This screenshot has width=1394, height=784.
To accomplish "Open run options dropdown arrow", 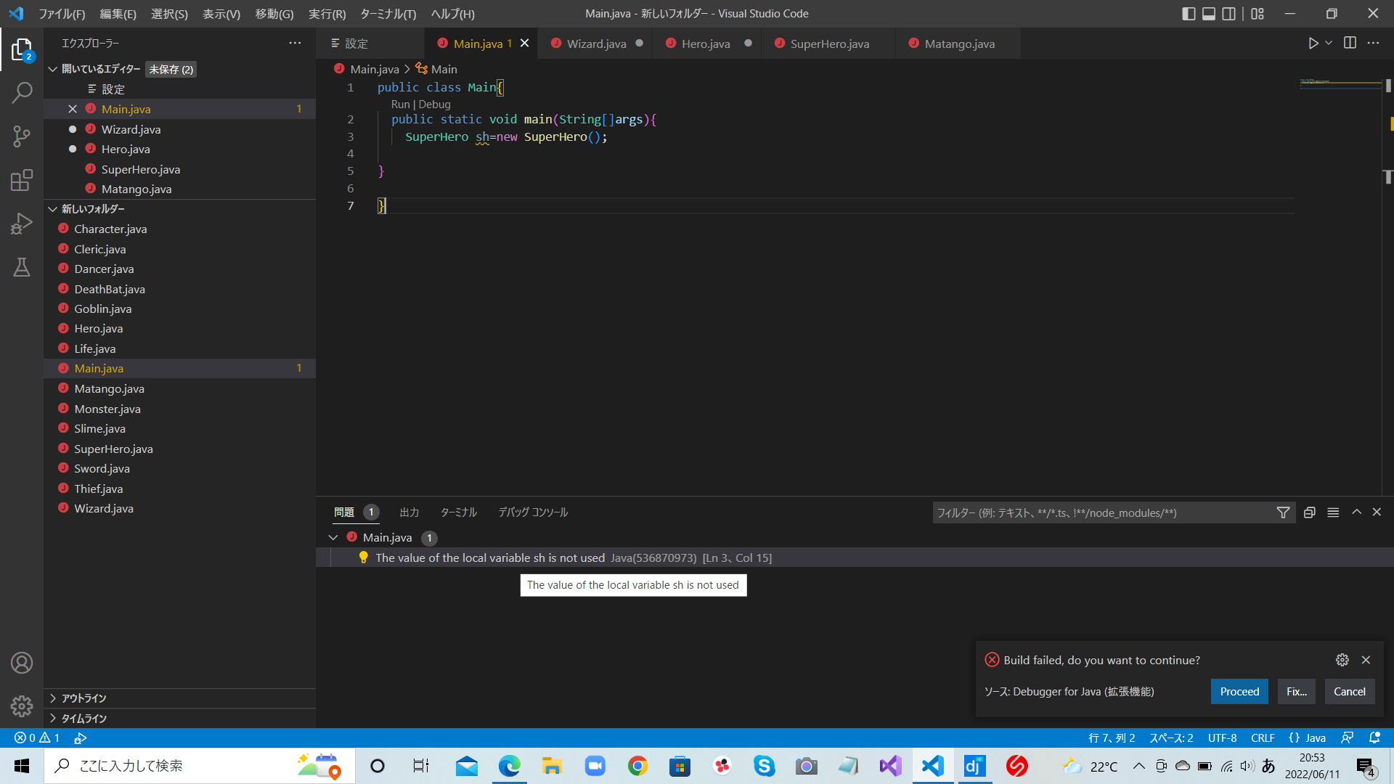I will (x=1329, y=44).
